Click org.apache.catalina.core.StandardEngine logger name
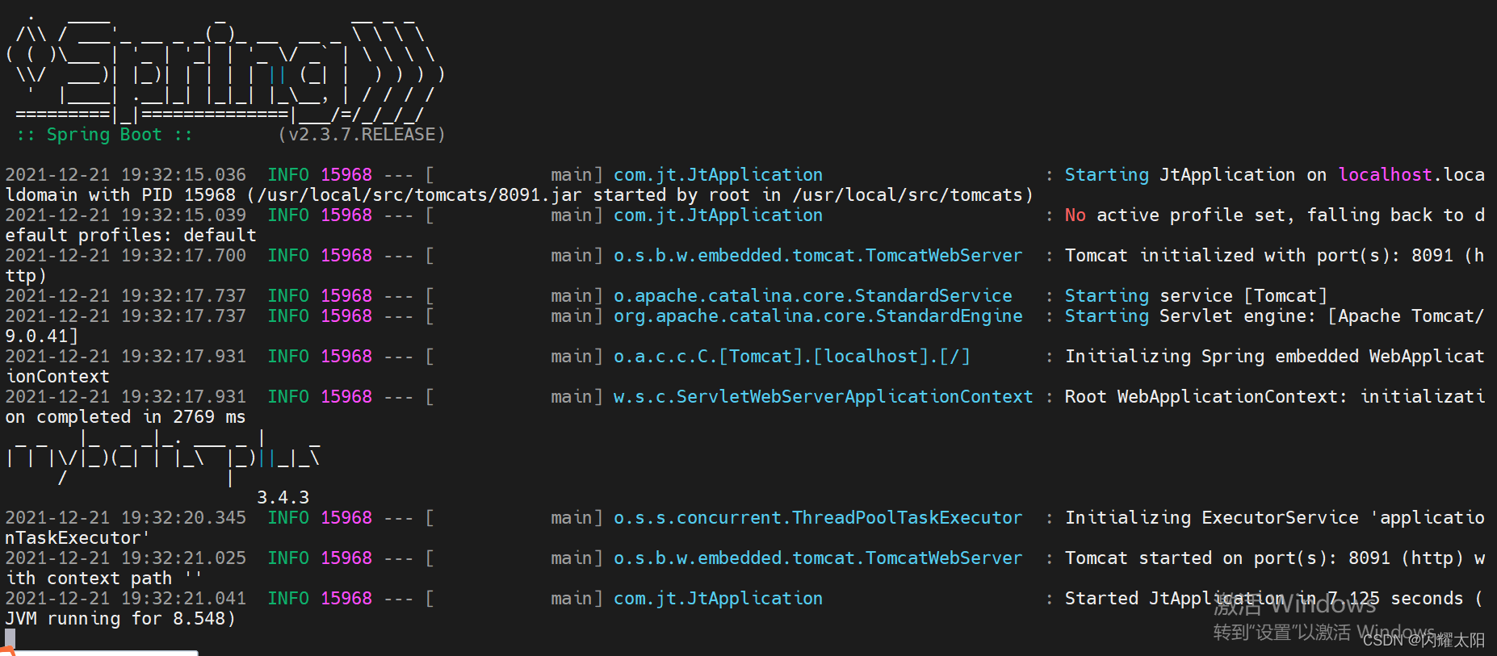The width and height of the screenshot is (1497, 656). point(818,316)
